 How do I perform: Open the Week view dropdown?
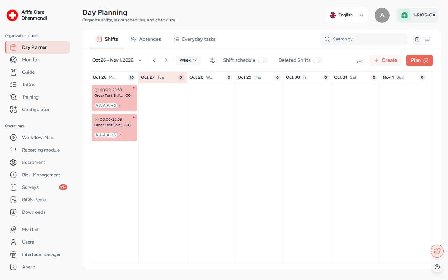click(x=188, y=60)
